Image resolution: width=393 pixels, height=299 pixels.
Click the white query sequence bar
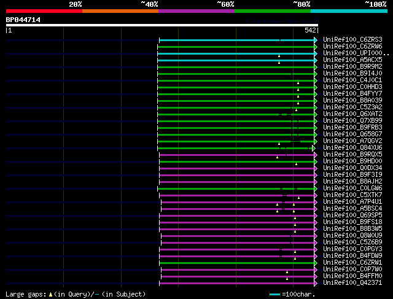162,25
